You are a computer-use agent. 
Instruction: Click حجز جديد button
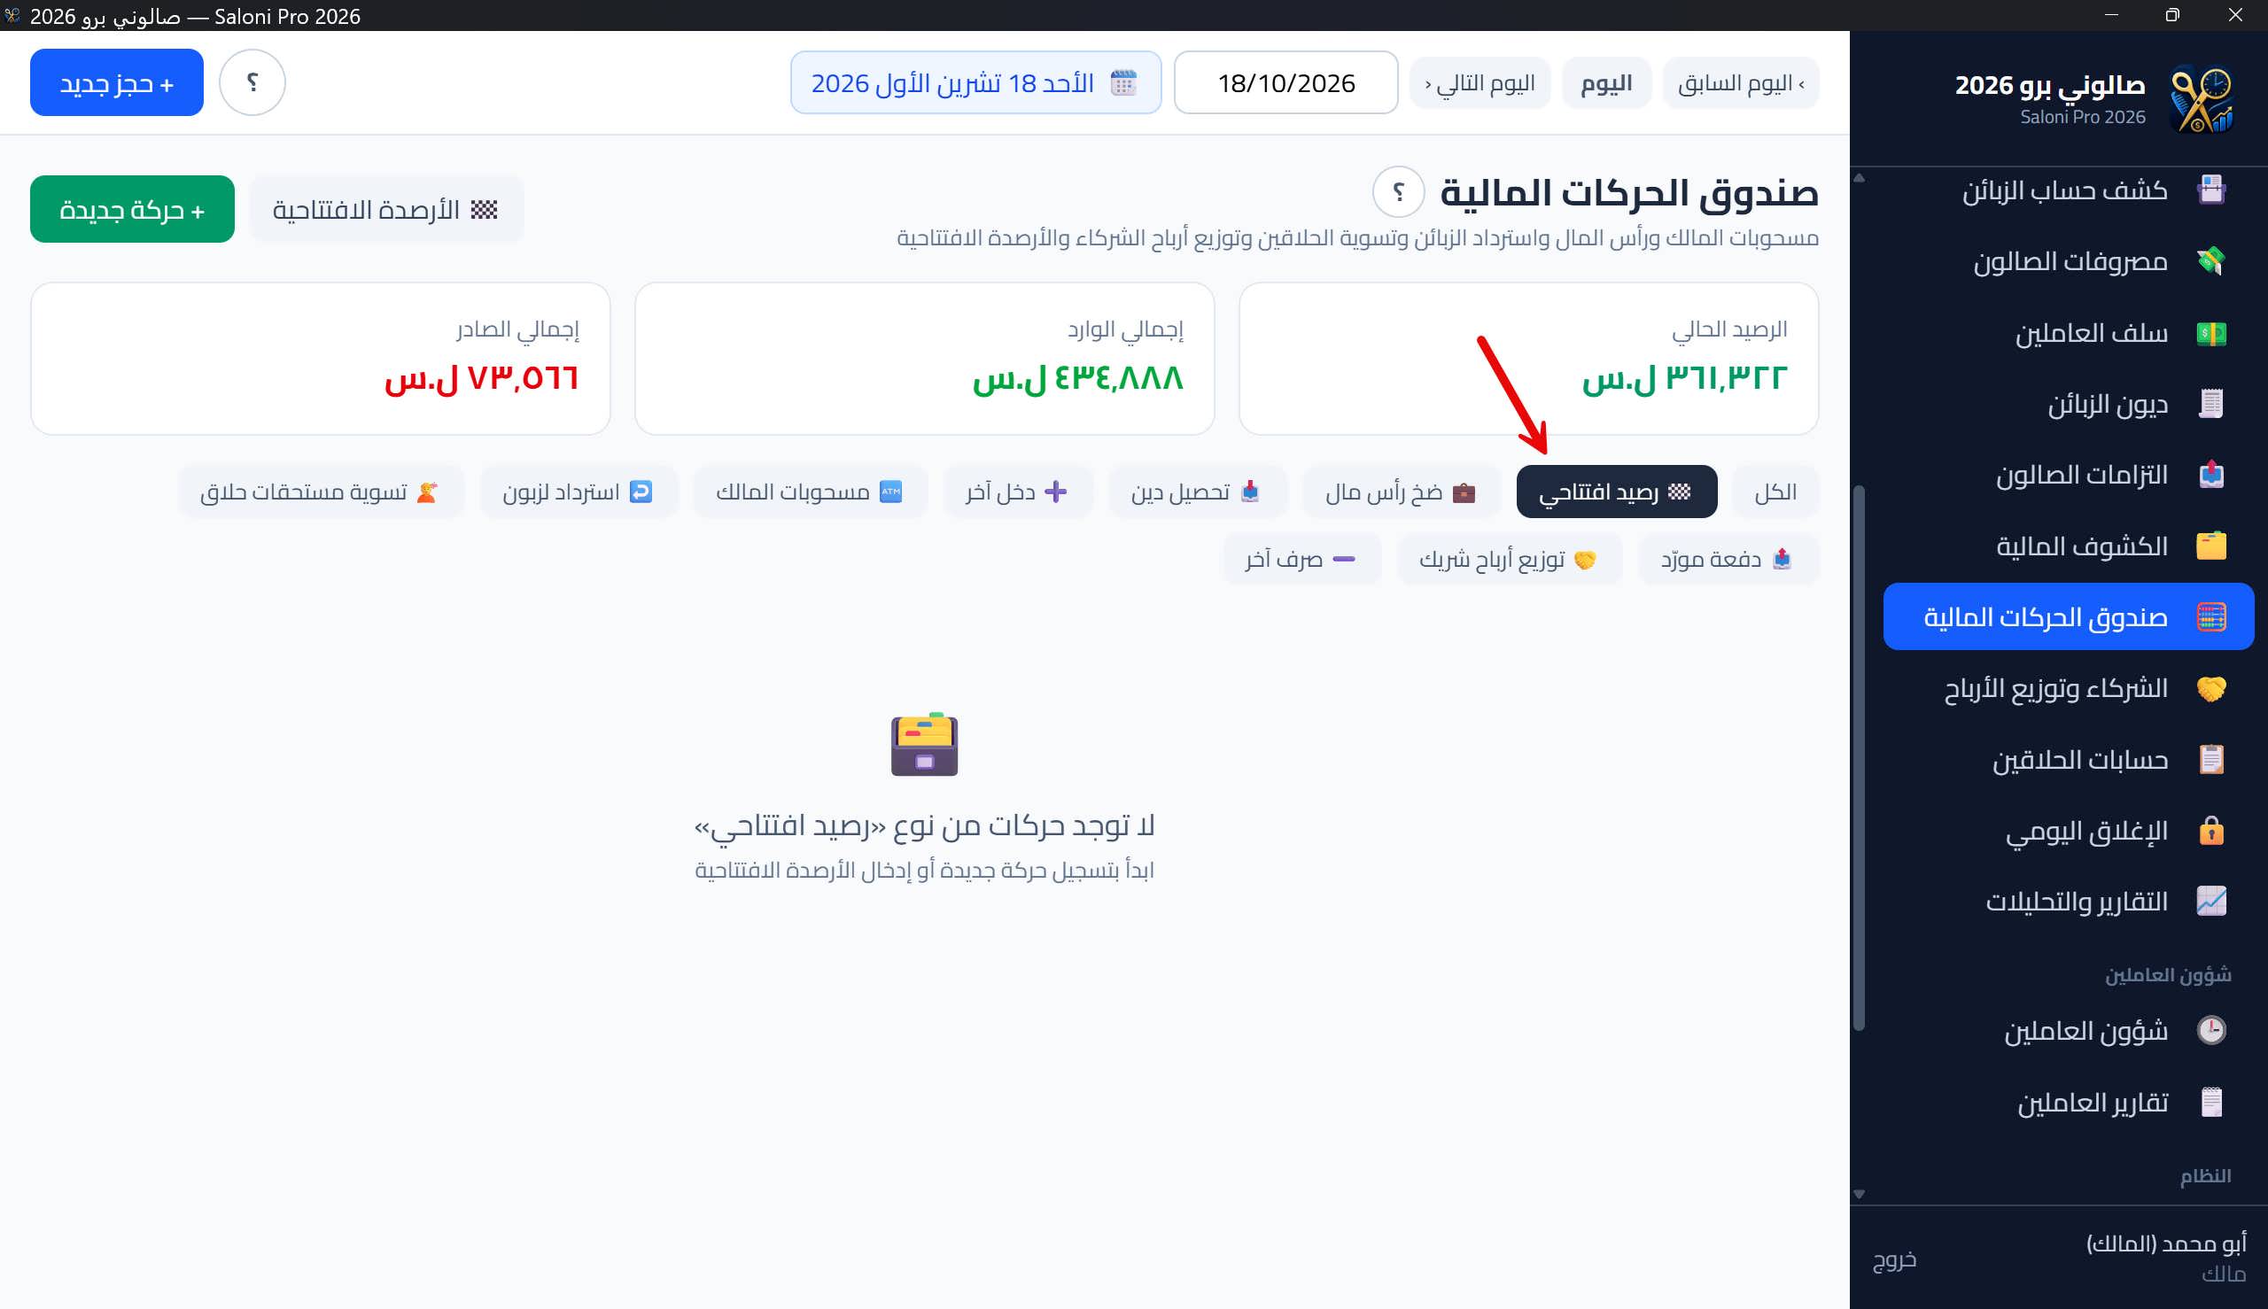tap(117, 82)
